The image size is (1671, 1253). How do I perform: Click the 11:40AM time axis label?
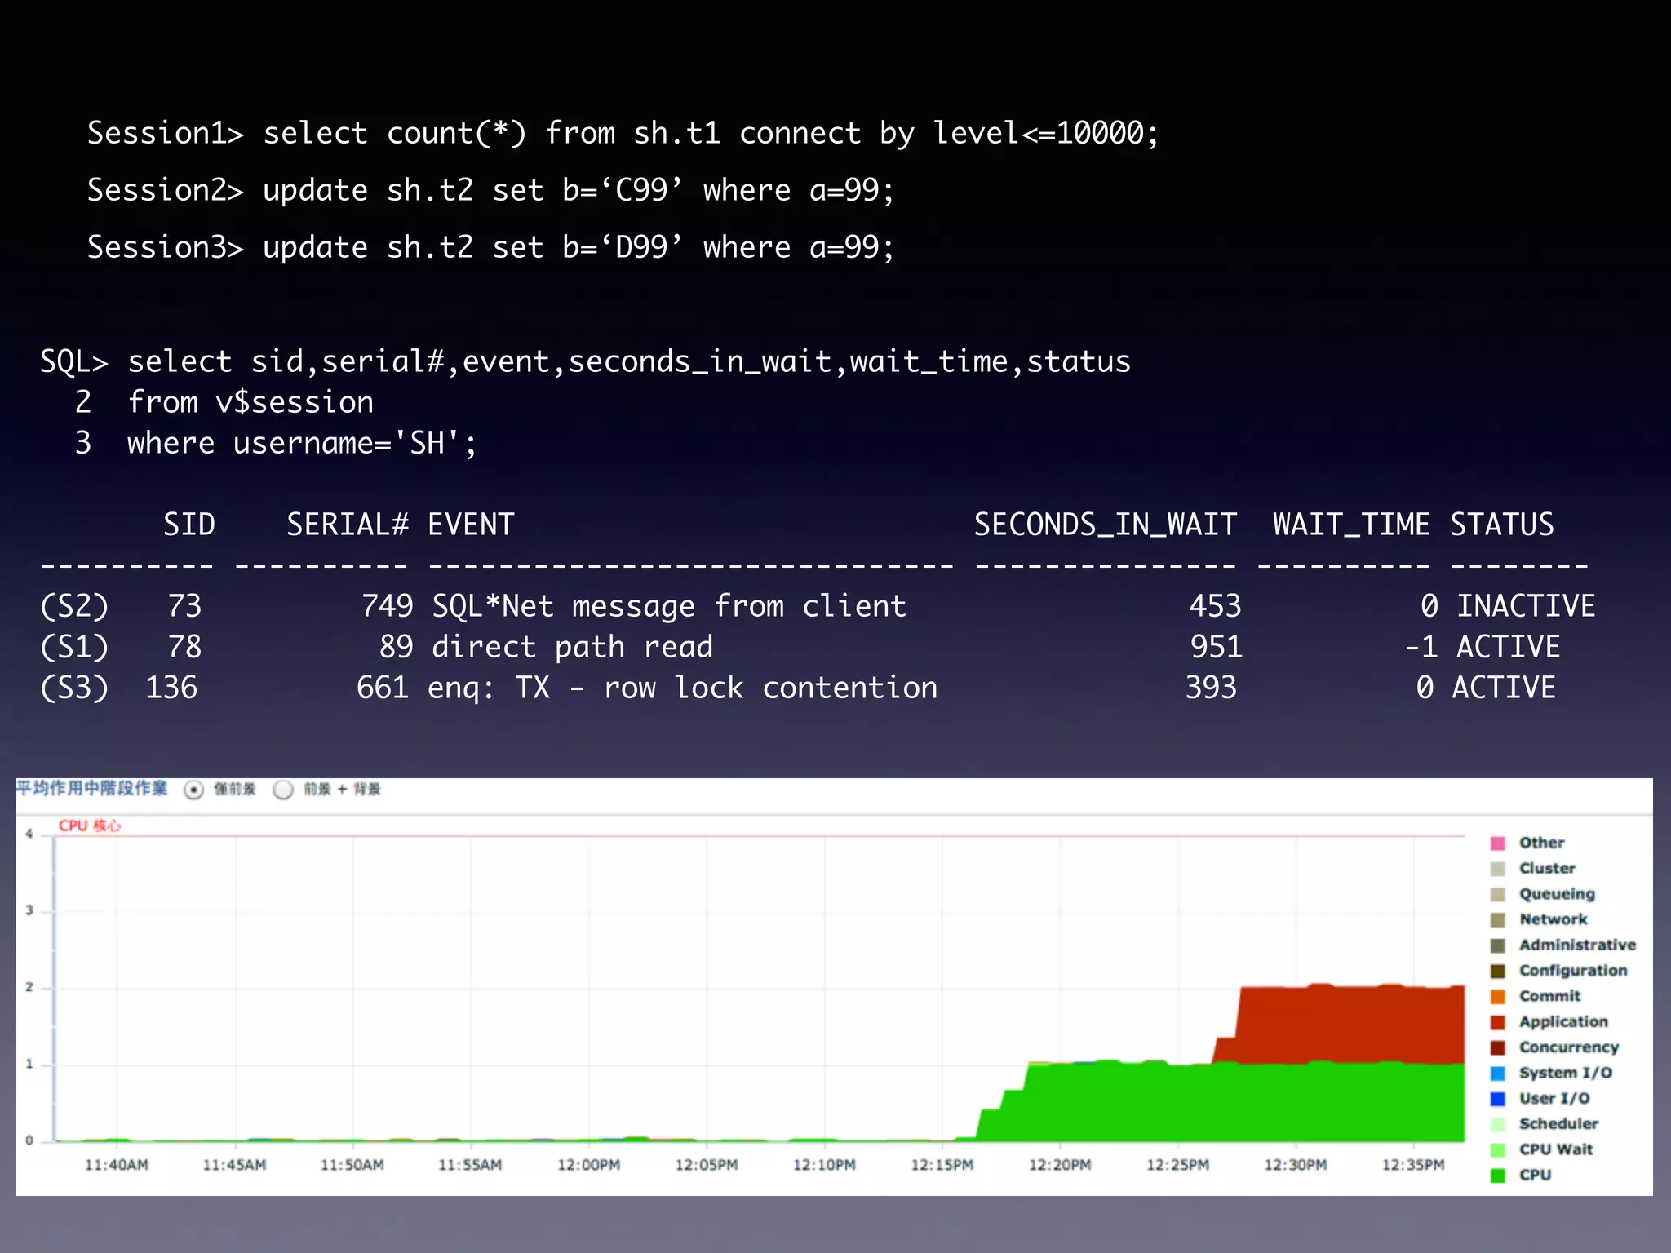[117, 1165]
